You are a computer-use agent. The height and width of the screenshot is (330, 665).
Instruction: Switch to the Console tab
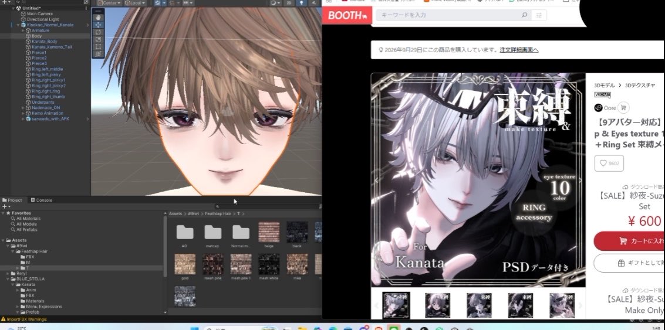coord(41,200)
